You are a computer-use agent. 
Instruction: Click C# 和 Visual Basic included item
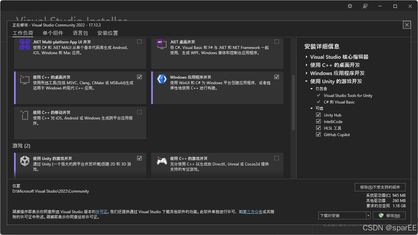pyautogui.click(x=339, y=102)
